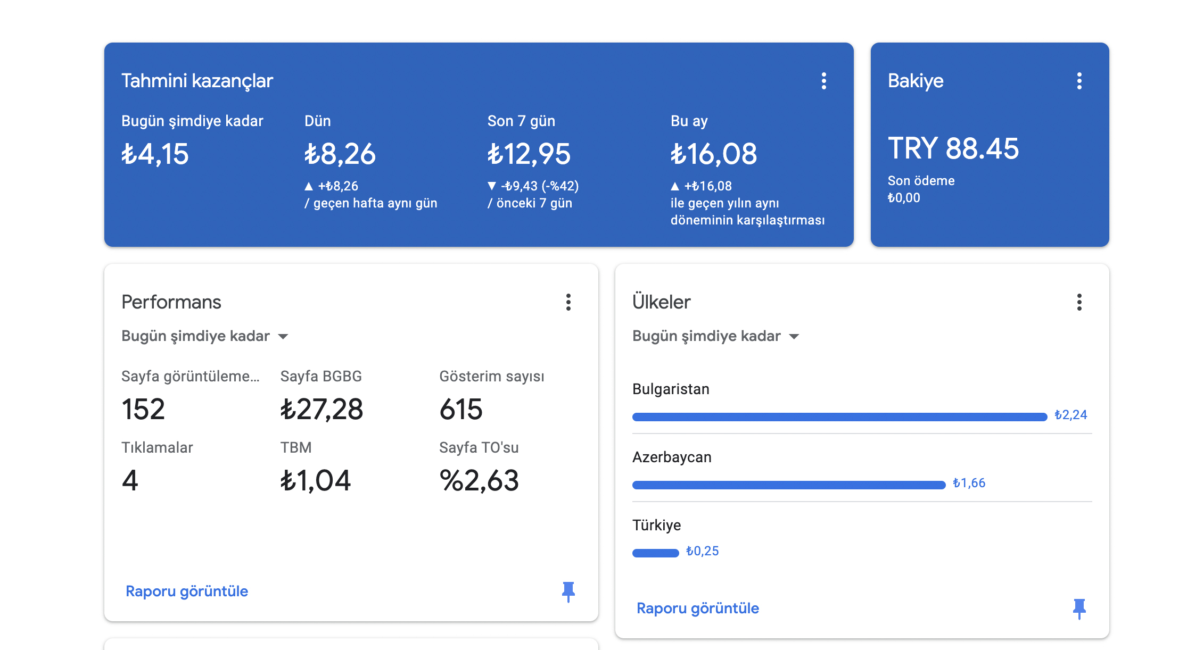Expand Ülkeler date range dropdown

click(x=716, y=336)
